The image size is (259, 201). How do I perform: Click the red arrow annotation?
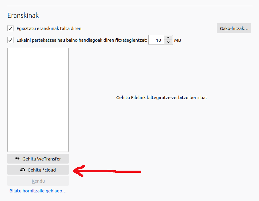coord(107,171)
